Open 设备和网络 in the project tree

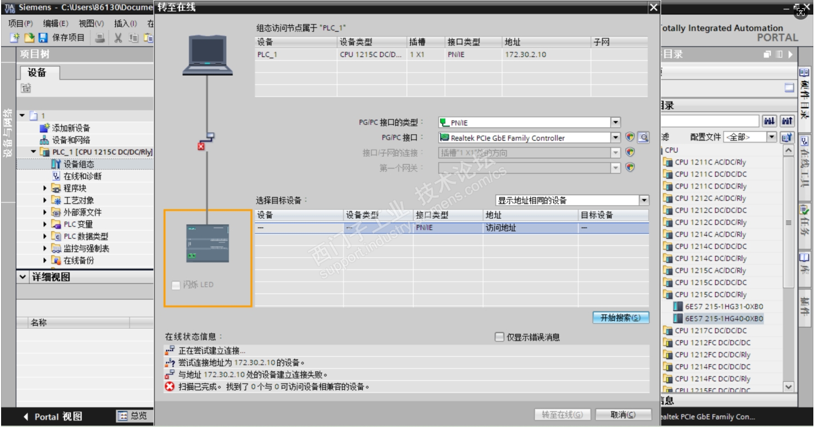tap(71, 140)
